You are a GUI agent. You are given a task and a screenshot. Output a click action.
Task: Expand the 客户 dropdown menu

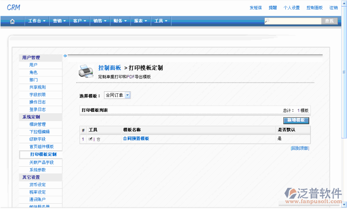pos(79,21)
